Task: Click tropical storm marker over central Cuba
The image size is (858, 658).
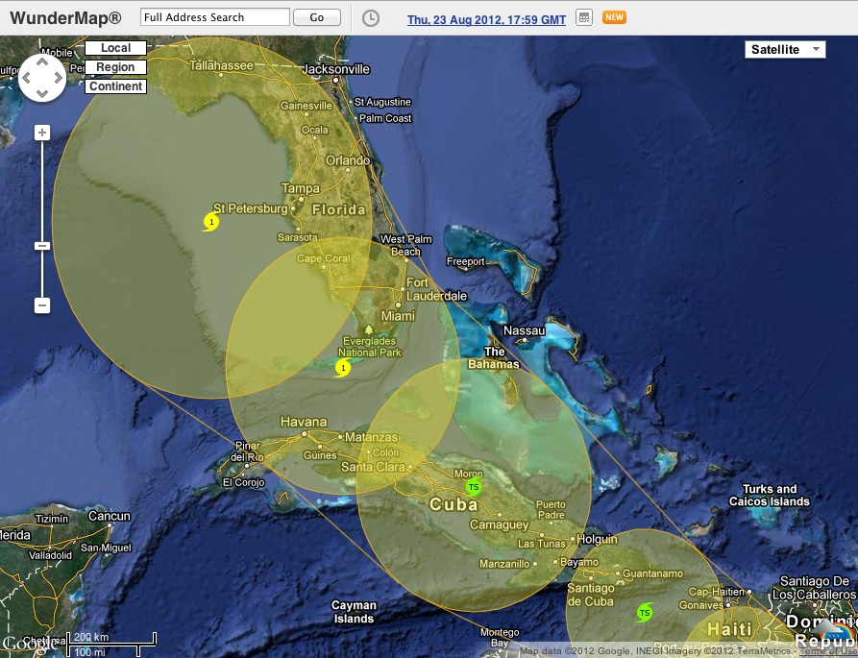Action: [472, 487]
